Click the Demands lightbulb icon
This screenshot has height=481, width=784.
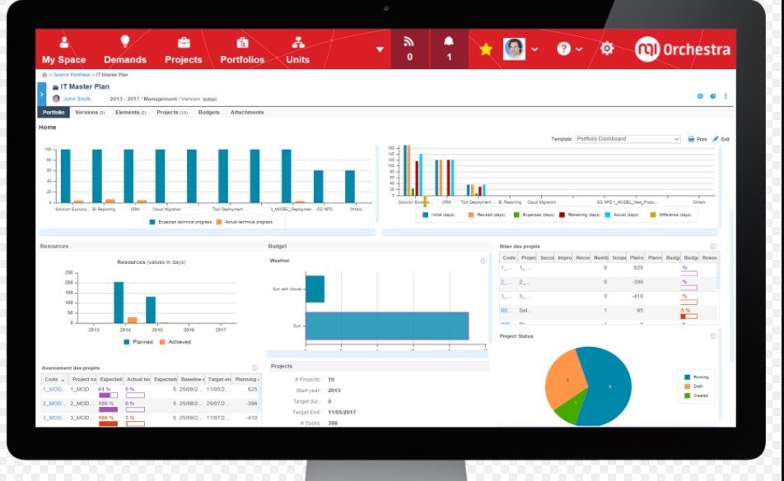pos(125,42)
